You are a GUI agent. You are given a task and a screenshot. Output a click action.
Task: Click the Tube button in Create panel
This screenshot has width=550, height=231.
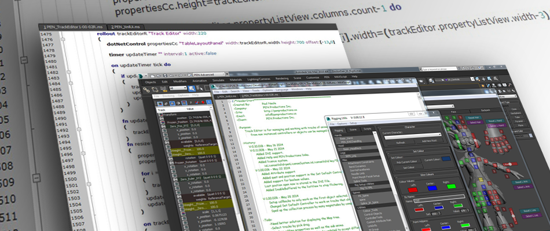point(518,117)
